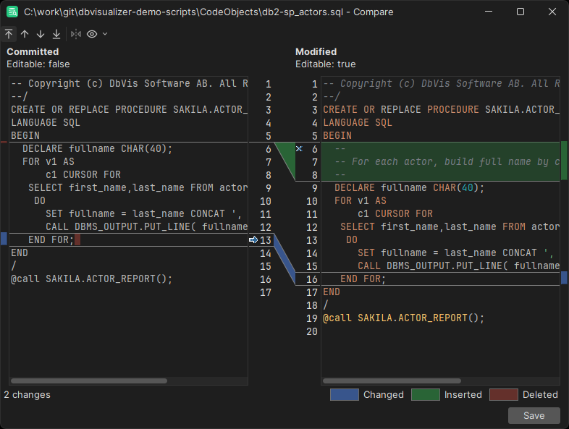Image resolution: width=569 pixels, height=429 pixels.
Task: Place cursor on END FOR; in Committed pane
Action: coord(51,239)
